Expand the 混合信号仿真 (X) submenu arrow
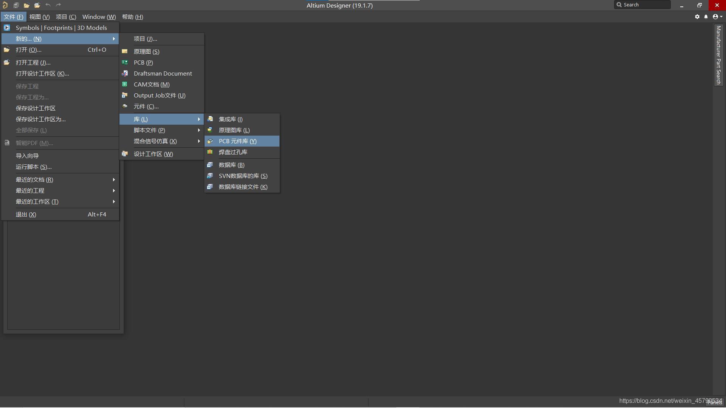 199,141
